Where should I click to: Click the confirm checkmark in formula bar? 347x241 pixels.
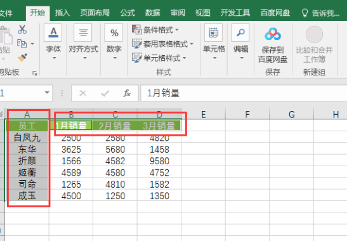pyautogui.click(x=105, y=93)
